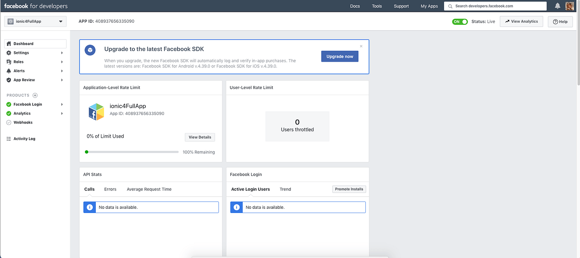Click the green check beside Facebook Login
Viewport: 580px width, 258px height.
coord(9,104)
